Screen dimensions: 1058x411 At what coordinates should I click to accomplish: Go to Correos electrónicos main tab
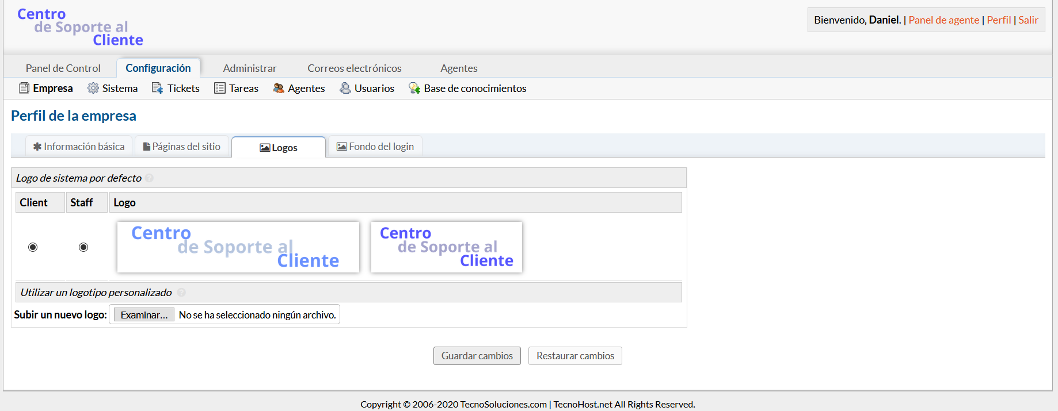[x=354, y=68]
